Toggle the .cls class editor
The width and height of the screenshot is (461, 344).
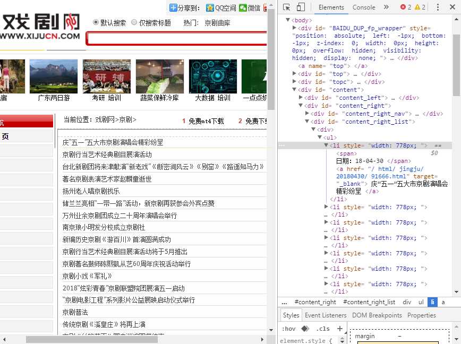322,329
